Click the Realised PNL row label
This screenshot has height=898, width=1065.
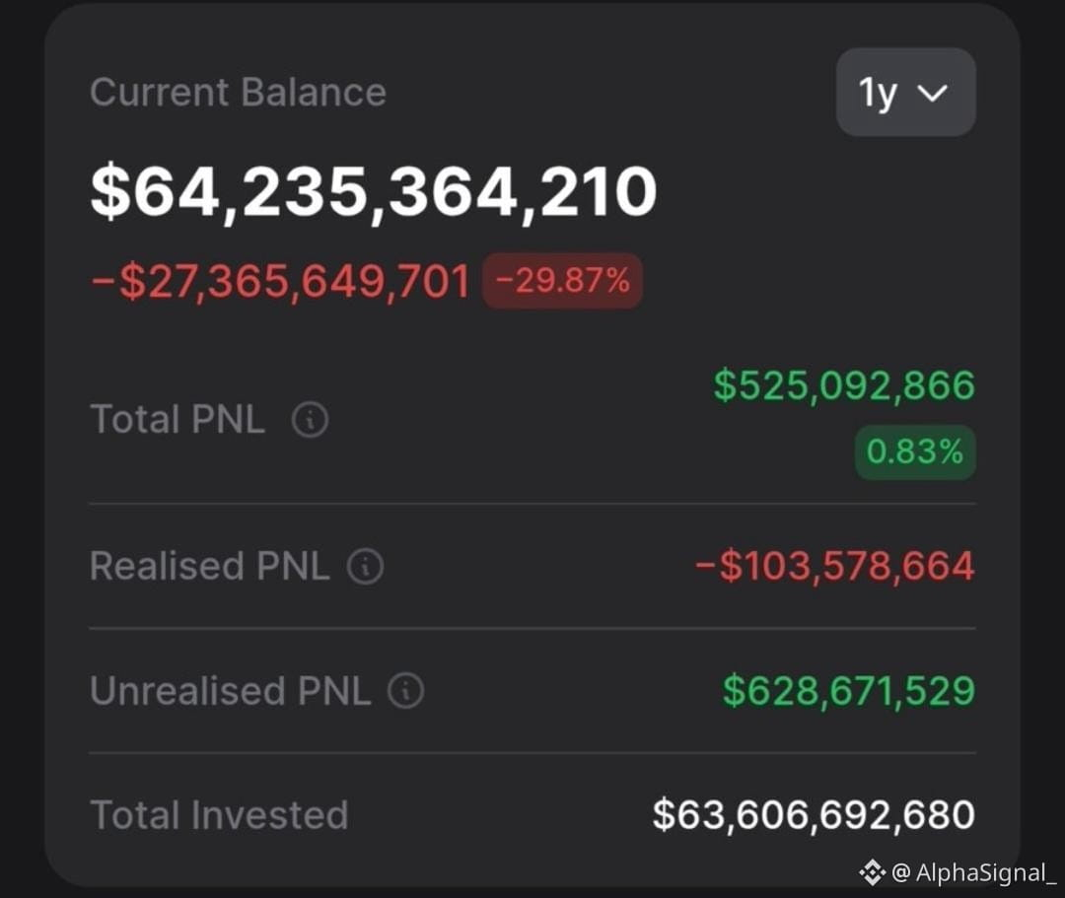(210, 566)
